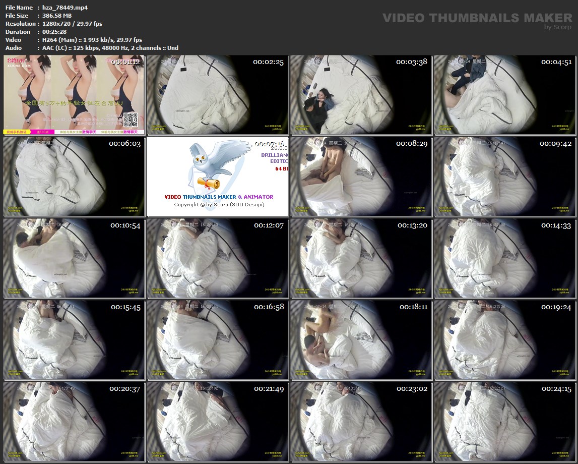Select the thumbnail stamped 00:21:49

pos(217,421)
